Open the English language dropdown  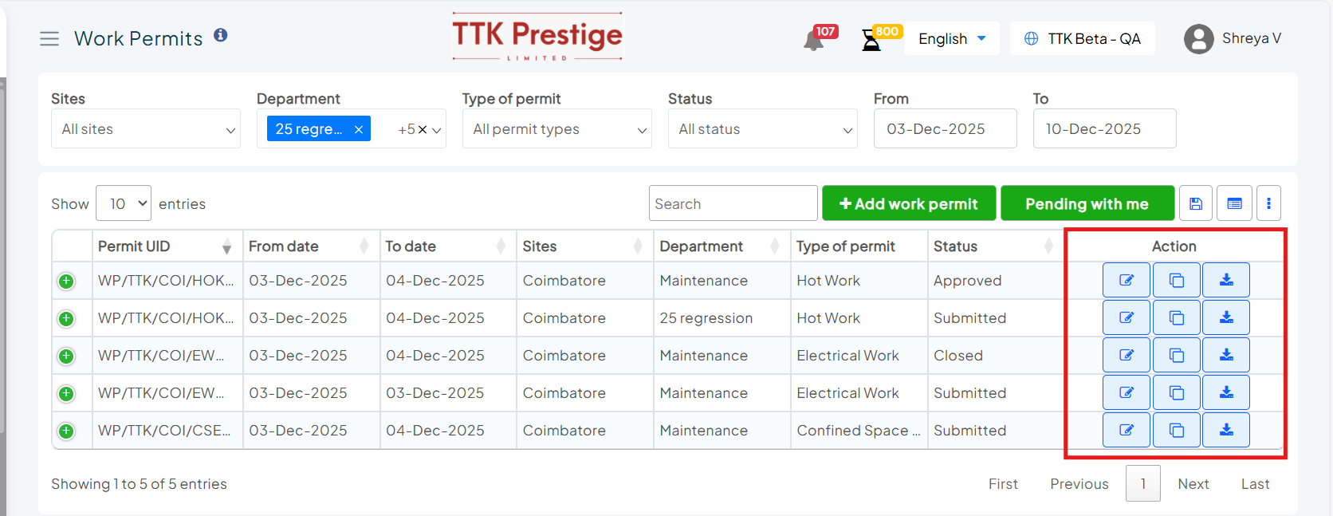(952, 38)
